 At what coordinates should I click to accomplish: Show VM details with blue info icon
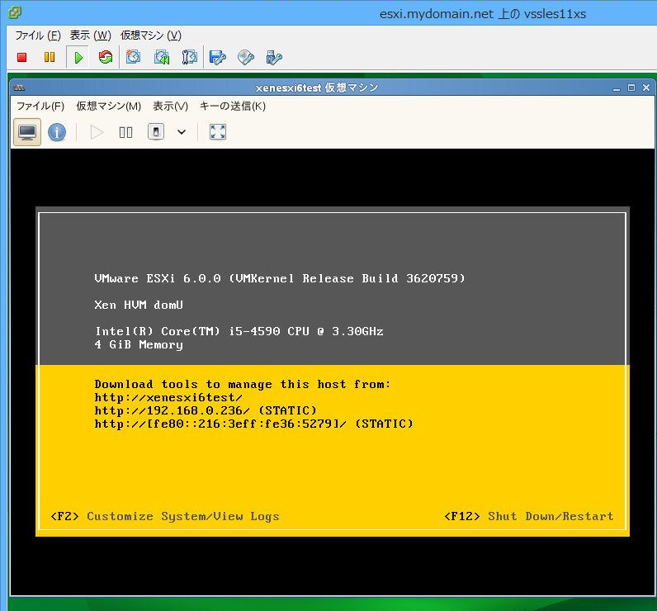pos(57,132)
